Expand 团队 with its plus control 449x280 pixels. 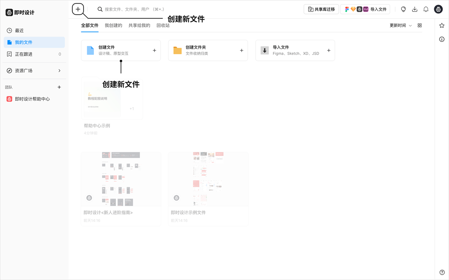(x=59, y=87)
